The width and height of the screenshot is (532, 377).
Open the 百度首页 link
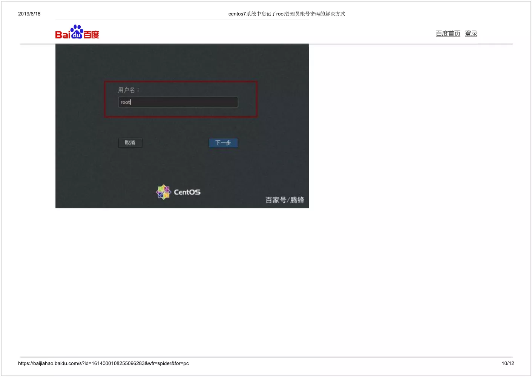[448, 34]
